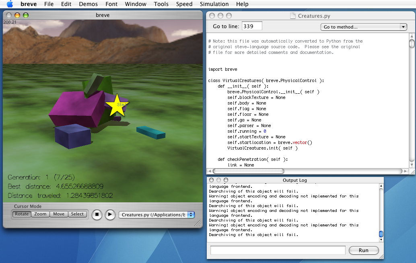Screen dimensions: 416x263
Task: Click the editor scroll left arrow
Action: (x=210, y=171)
